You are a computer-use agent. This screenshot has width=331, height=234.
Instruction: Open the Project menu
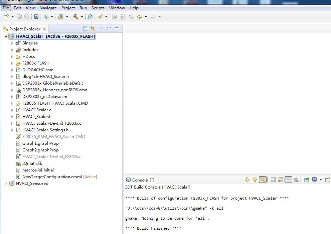tap(68, 8)
